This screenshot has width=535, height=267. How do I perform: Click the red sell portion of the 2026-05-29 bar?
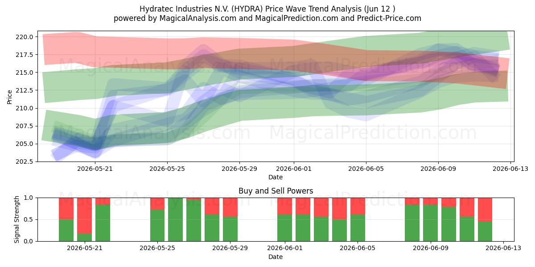pyautogui.click(x=230, y=207)
